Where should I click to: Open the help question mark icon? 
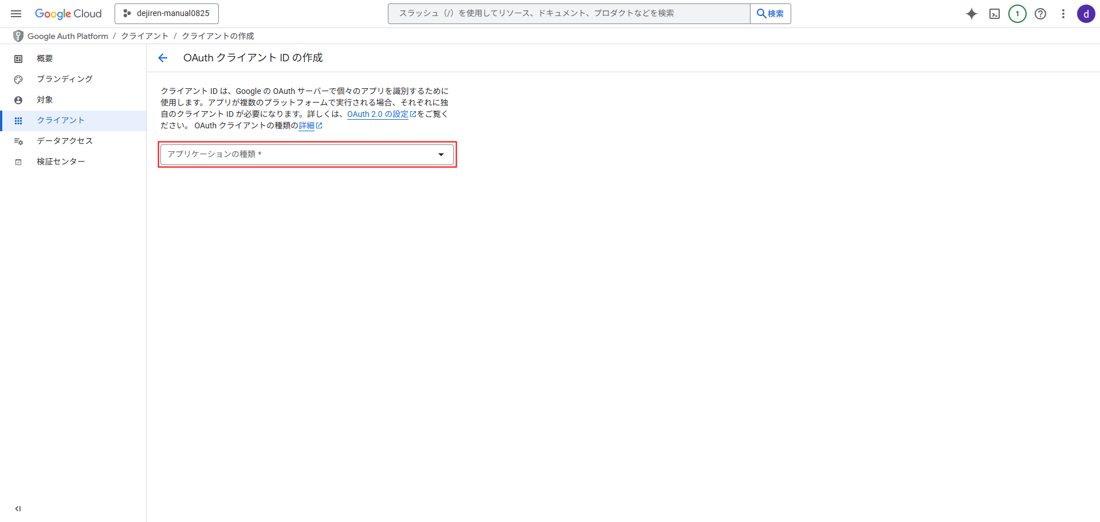click(1040, 14)
